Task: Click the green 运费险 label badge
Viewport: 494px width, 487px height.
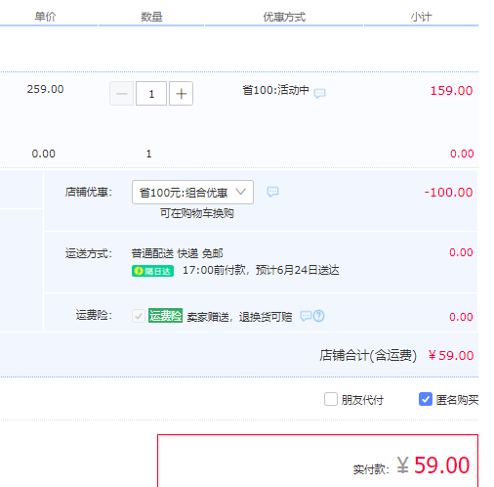Action: tap(165, 316)
